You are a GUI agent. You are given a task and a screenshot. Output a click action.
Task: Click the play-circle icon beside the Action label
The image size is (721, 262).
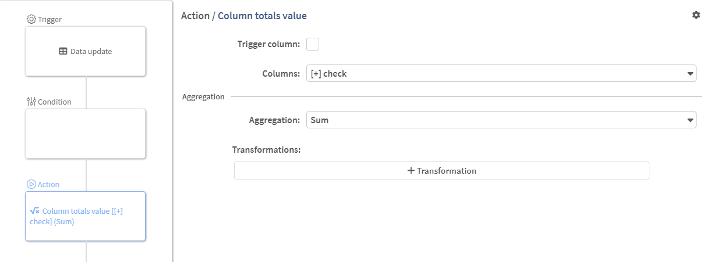click(x=31, y=184)
